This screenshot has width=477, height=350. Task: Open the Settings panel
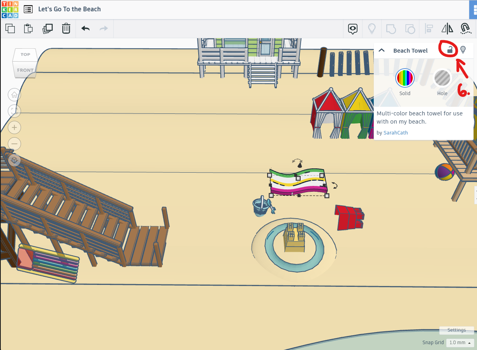pyautogui.click(x=456, y=330)
